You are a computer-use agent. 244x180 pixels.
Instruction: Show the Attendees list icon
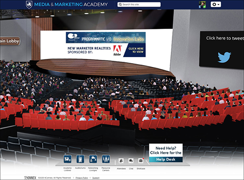121,160
